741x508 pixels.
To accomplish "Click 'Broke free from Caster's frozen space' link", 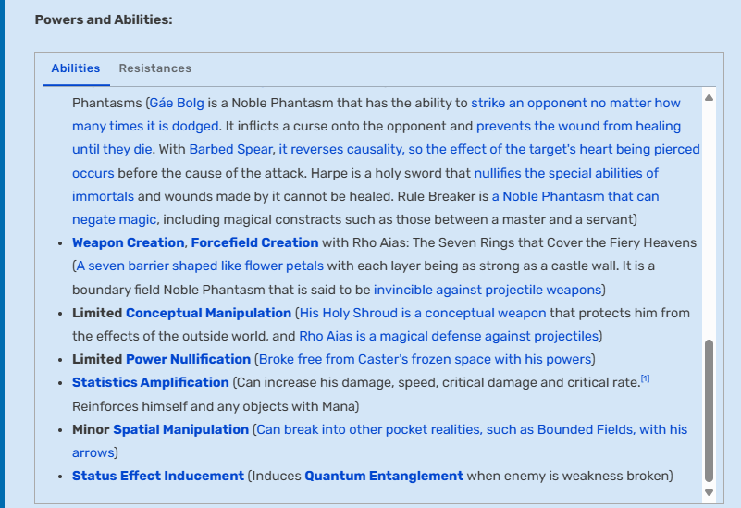I will point(426,359).
